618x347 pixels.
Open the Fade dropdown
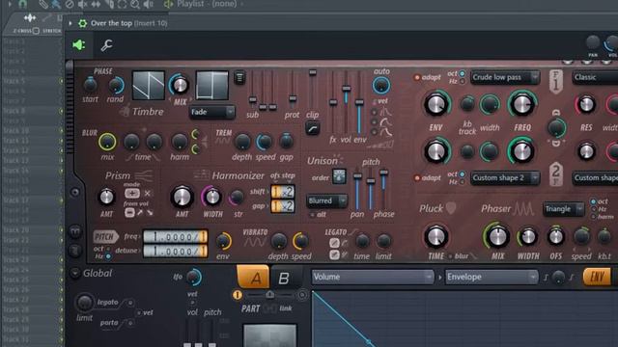[212, 112]
